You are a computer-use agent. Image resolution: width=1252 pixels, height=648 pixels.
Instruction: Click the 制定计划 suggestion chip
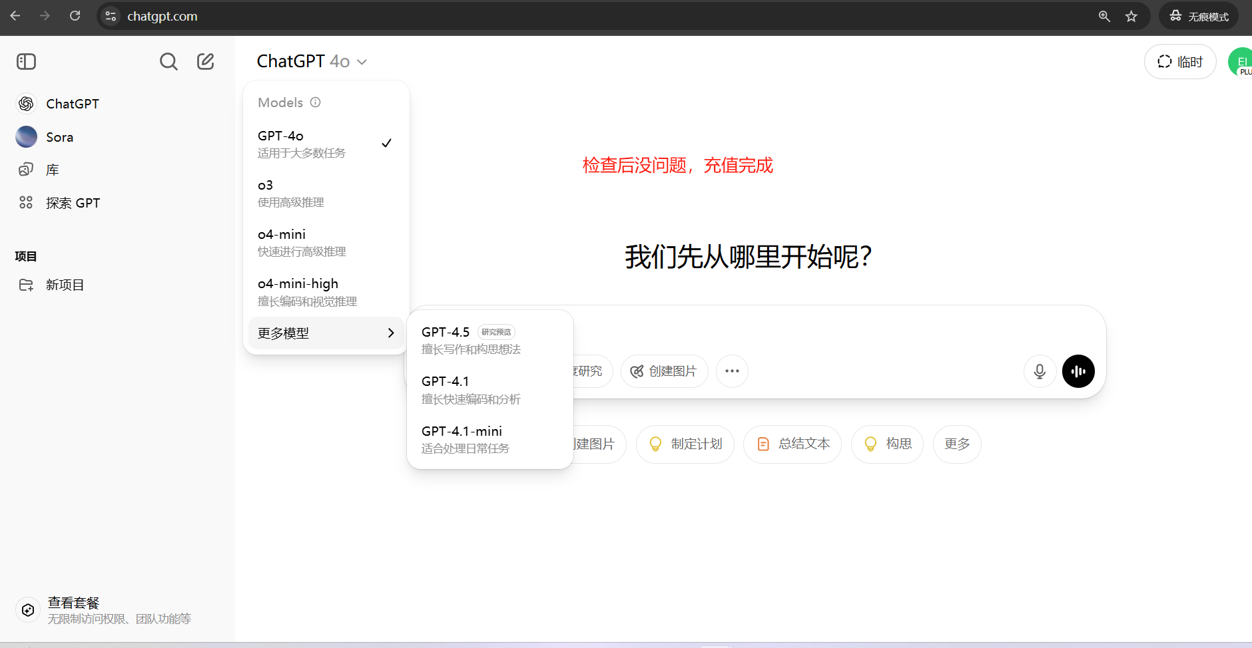685,444
